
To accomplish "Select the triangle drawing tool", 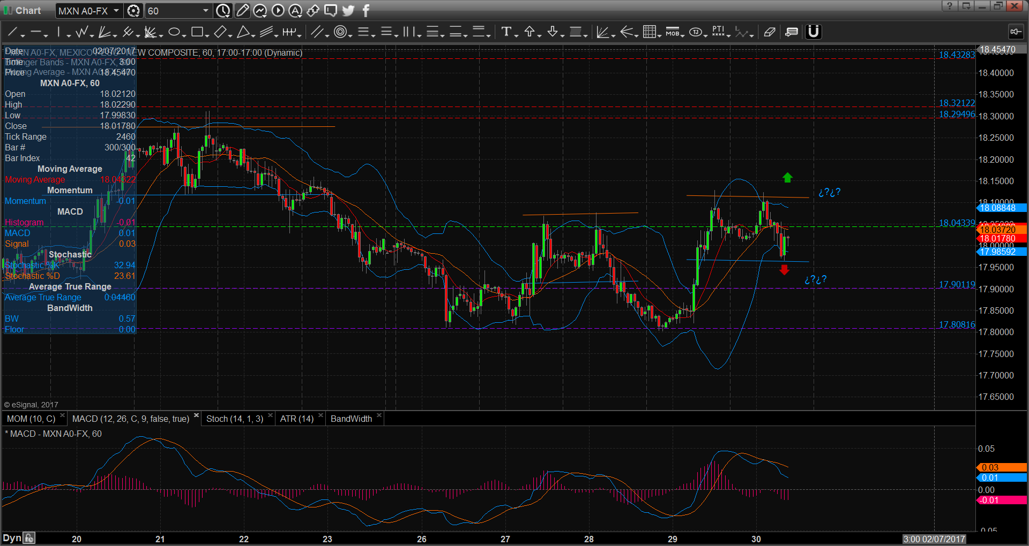I will pyautogui.click(x=243, y=32).
